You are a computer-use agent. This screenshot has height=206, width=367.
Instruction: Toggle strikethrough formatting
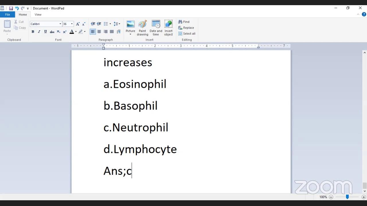(x=52, y=32)
